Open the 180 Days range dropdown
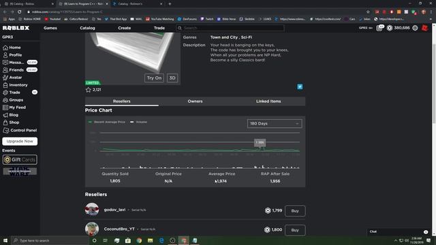Screen dimensions: 436x245 click(x=275, y=124)
